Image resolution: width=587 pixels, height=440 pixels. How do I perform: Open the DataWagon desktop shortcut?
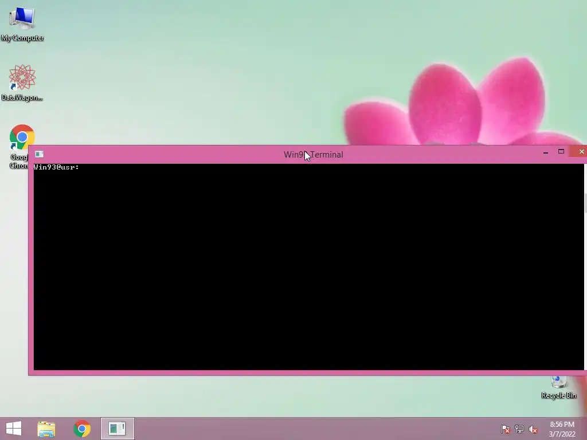pyautogui.click(x=22, y=82)
